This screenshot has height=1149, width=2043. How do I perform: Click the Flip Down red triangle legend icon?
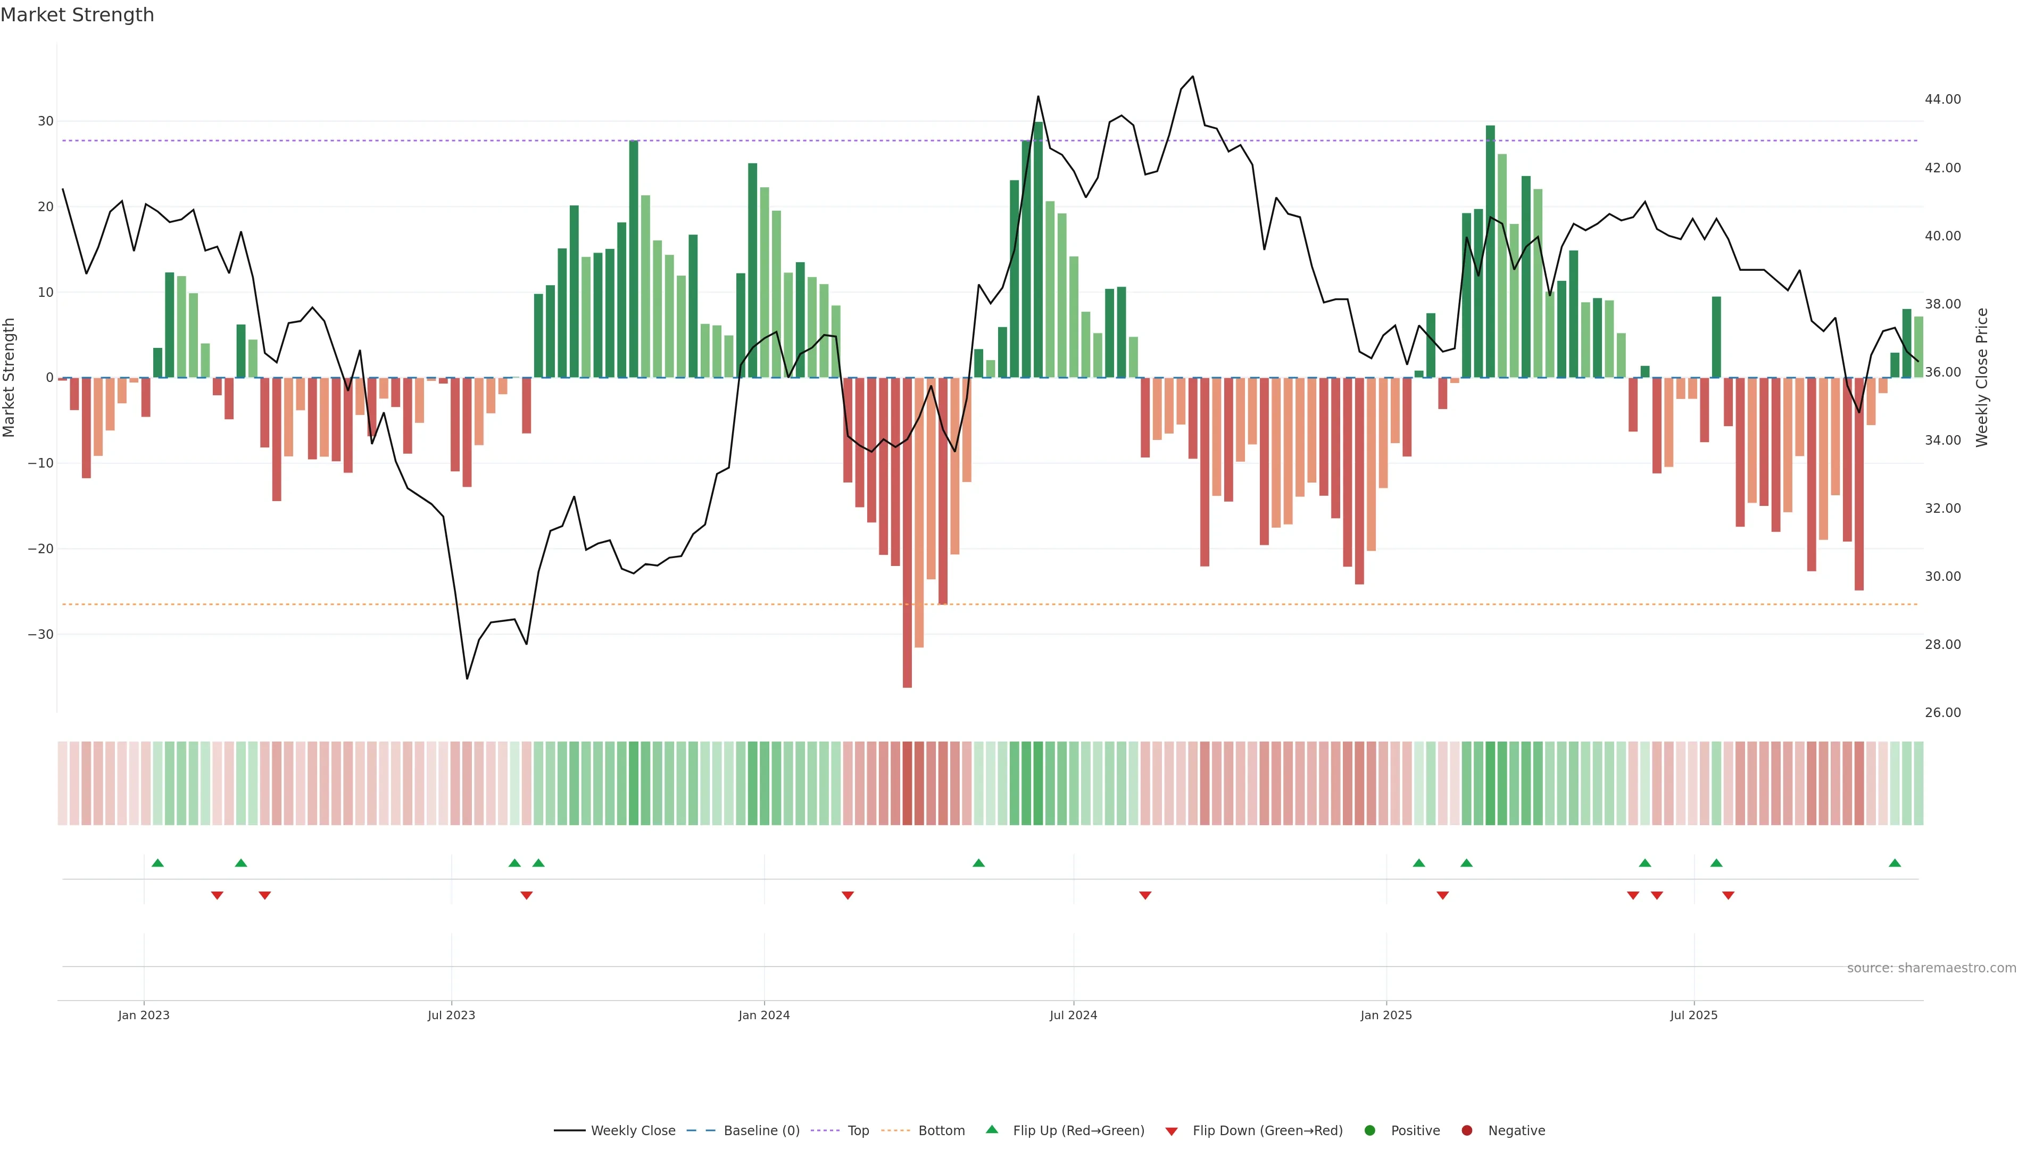(x=1172, y=1131)
